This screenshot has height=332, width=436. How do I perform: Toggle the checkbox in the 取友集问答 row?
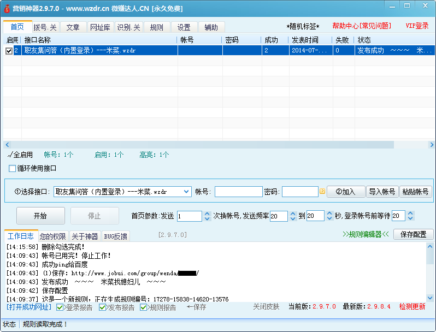click(x=9, y=51)
